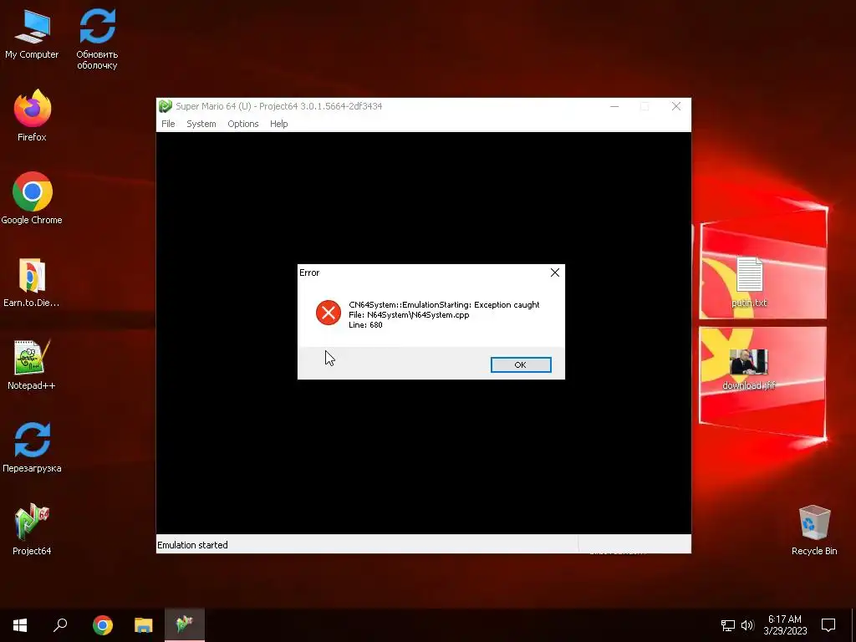Select the My Computer desktop icon

[32, 33]
